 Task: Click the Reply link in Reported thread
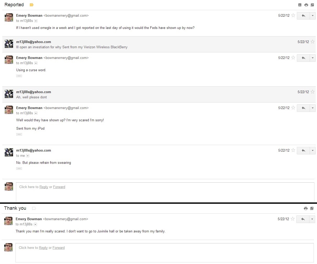44,187
